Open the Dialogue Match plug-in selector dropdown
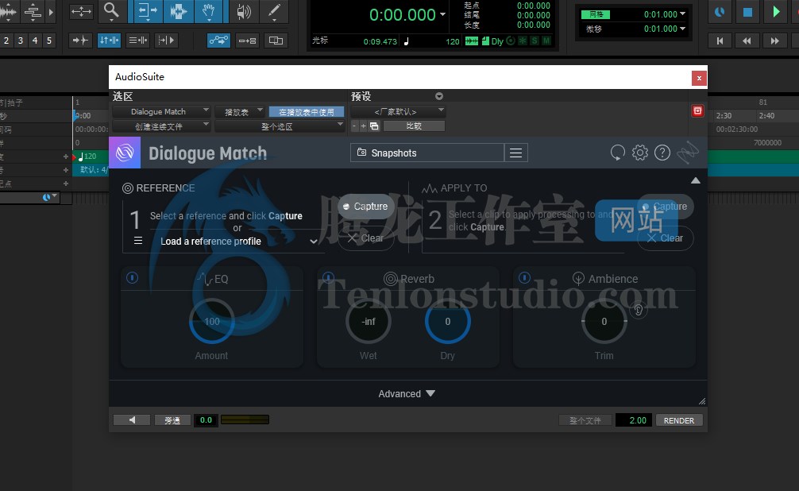Image resolution: width=799 pixels, height=491 pixels. point(161,111)
